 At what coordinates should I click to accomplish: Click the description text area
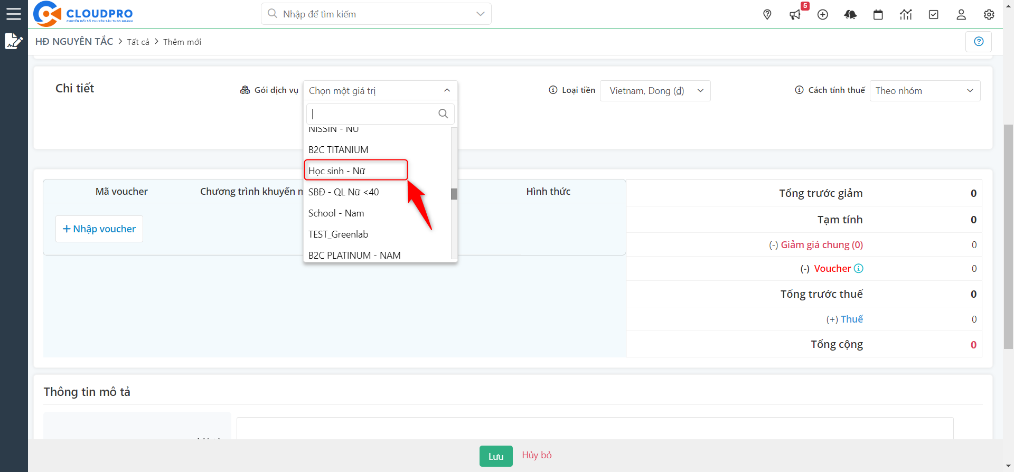point(595,428)
